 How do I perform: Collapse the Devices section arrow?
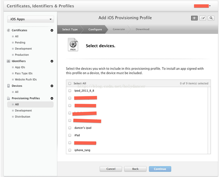click(x=52, y=86)
